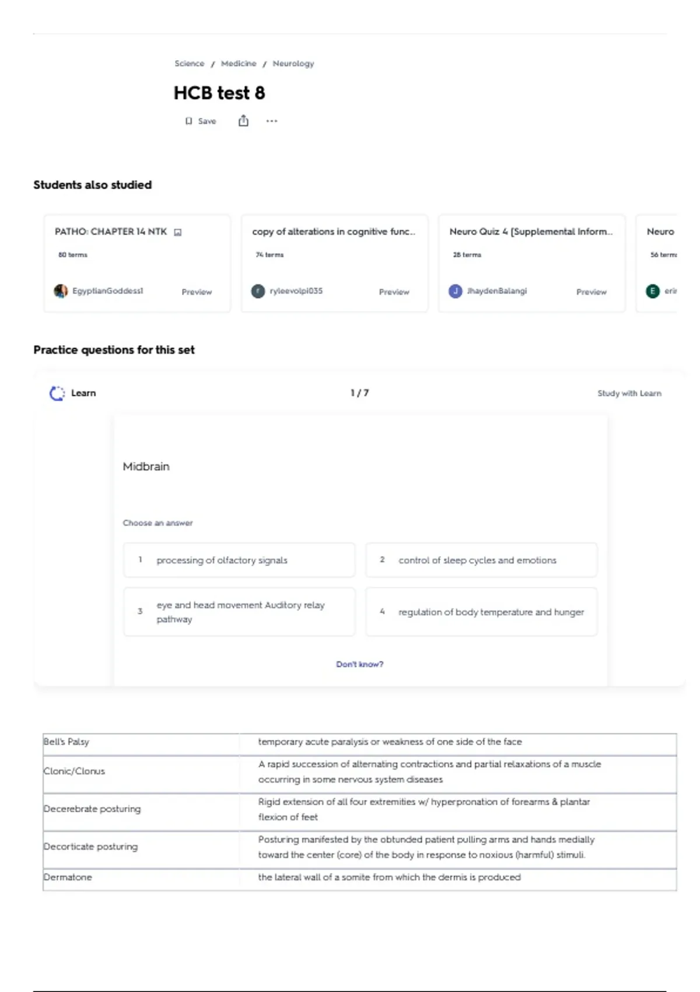Preview the PATHO: CHAPTER 14 NTK set
The image size is (700, 992).
[197, 292]
